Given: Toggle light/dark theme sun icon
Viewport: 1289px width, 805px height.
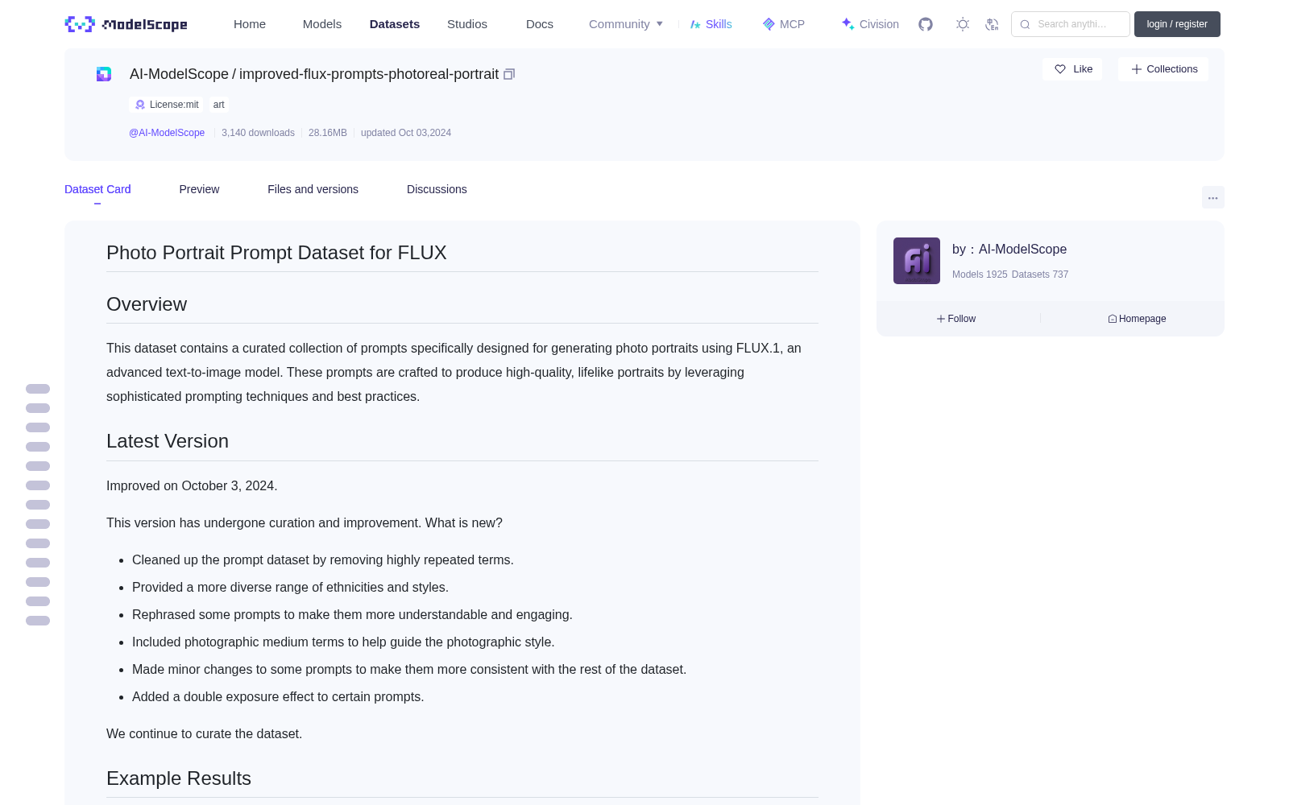Looking at the screenshot, I should (963, 24).
